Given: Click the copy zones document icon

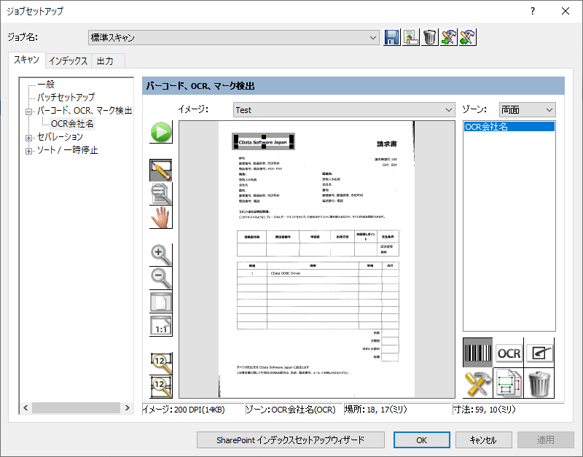Looking at the screenshot, I should 509,383.
